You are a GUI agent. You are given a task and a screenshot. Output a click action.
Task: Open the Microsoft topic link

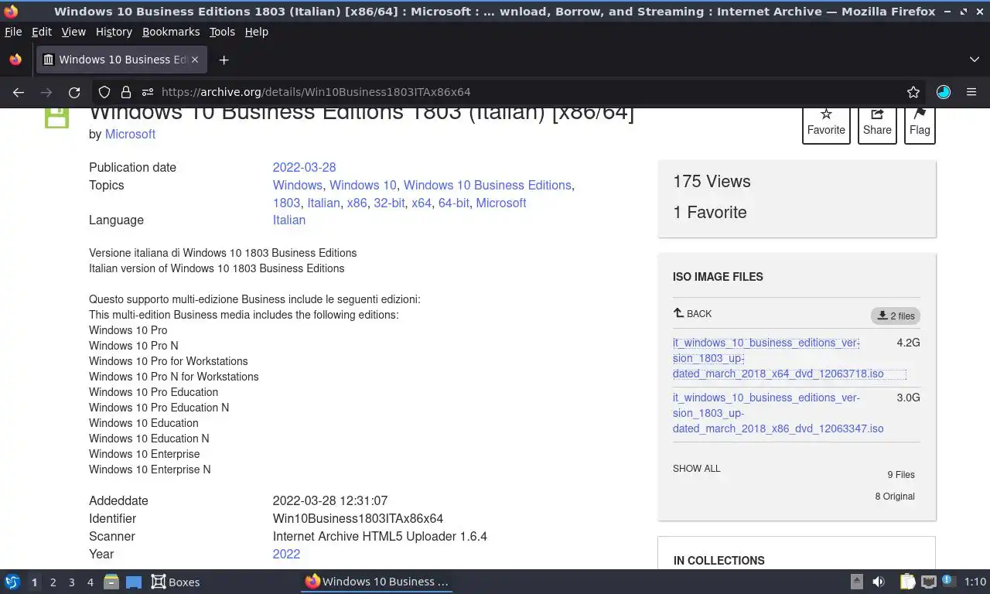(x=501, y=203)
